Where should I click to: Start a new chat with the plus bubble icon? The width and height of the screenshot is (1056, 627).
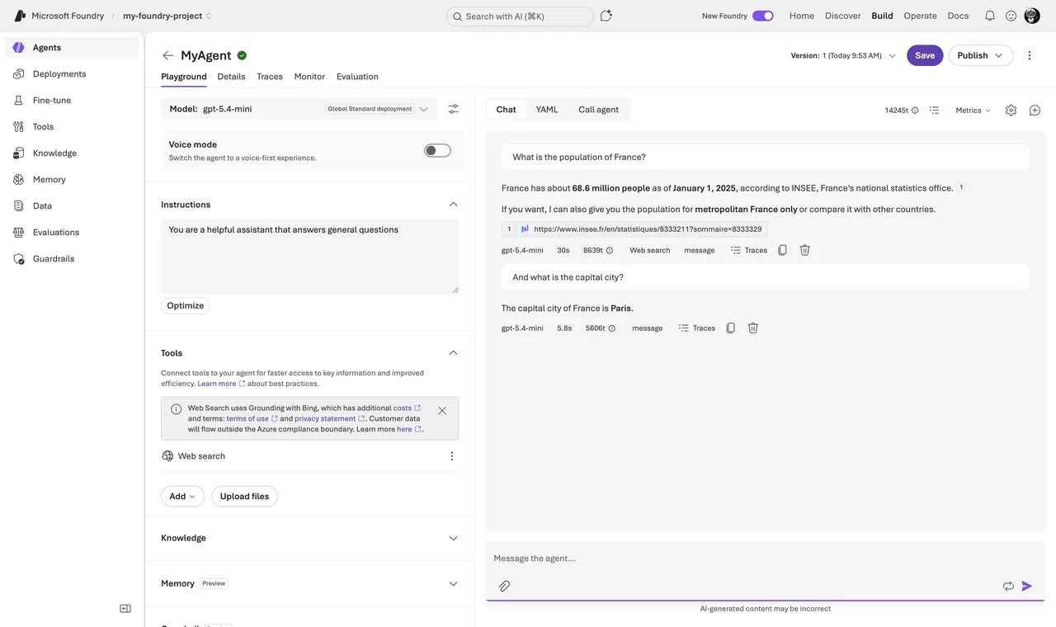pyautogui.click(x=1035, y=110)
